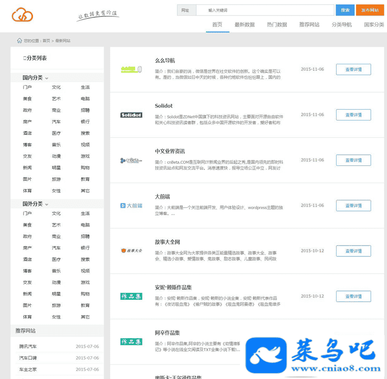Select 音乐 under 国内分类
Image resolution: width=387 pixels, height=379 pixels.
tap(56, 144)
